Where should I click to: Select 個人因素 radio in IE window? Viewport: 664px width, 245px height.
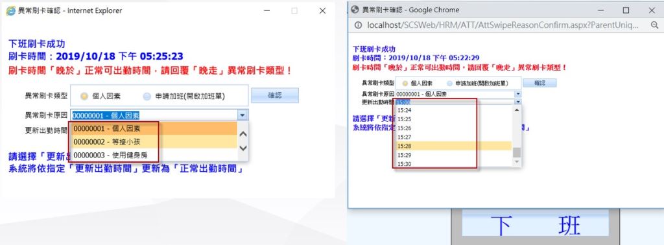pyautogui.click(x=84, y=97)
